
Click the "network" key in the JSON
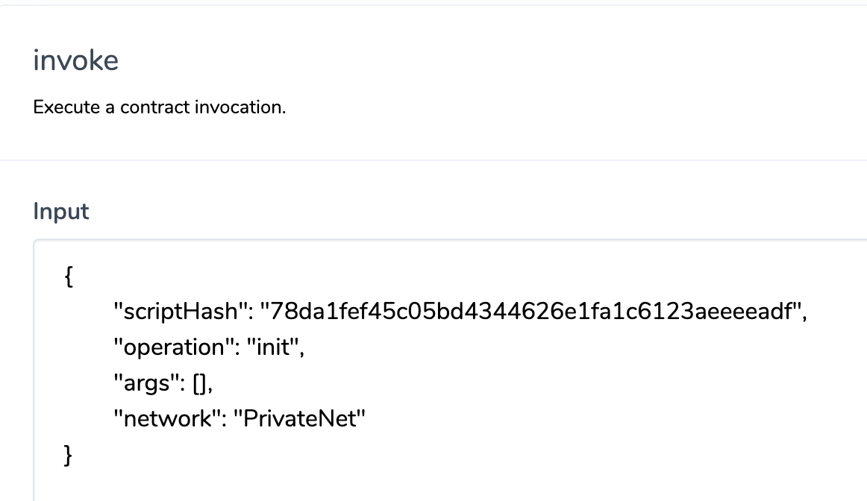point(168,418)
